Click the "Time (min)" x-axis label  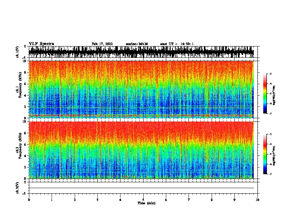(146, 203)
